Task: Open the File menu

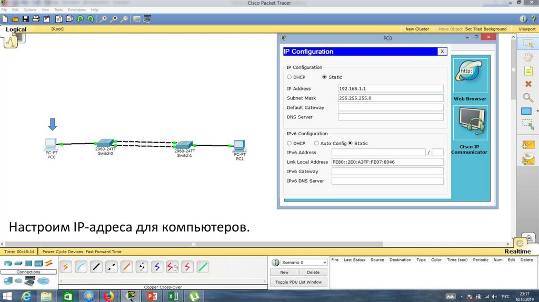Action: [4, 9]
